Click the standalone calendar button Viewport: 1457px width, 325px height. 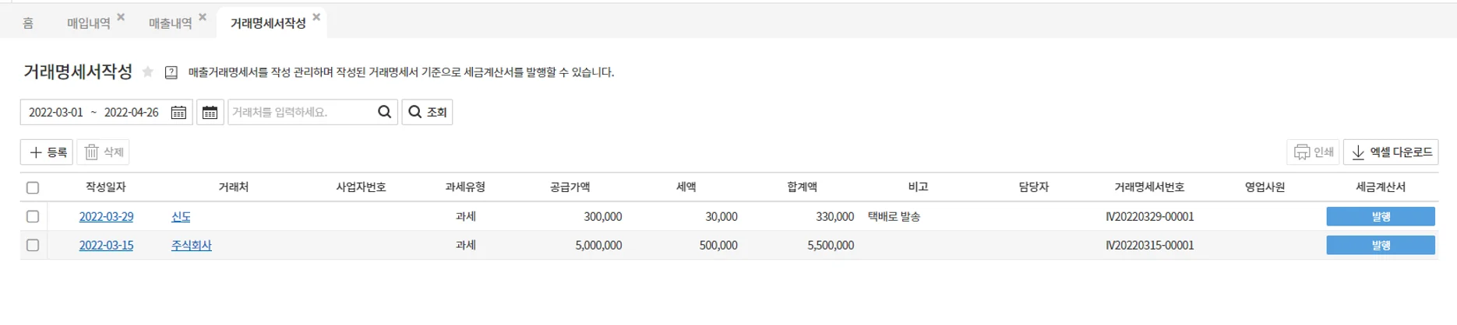point(210,113)
